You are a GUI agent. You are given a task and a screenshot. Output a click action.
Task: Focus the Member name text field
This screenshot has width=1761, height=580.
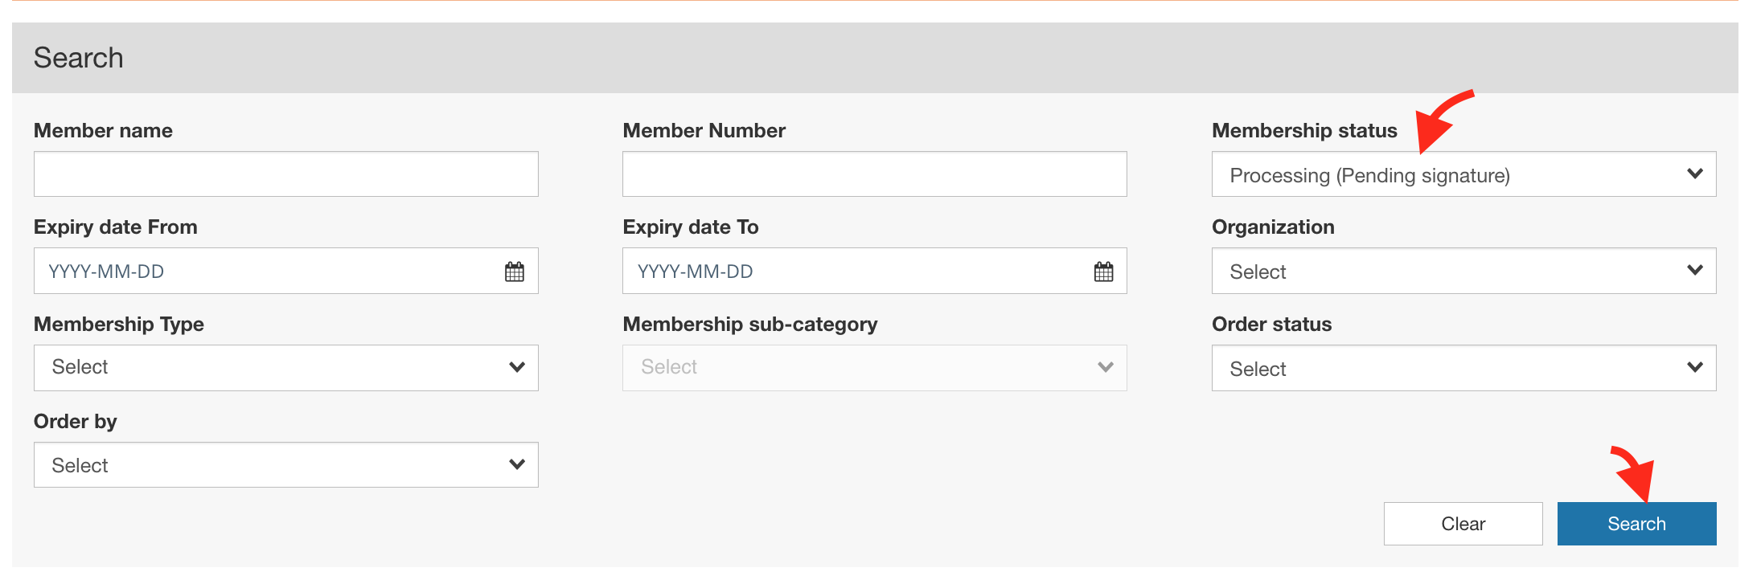[285, 174]
